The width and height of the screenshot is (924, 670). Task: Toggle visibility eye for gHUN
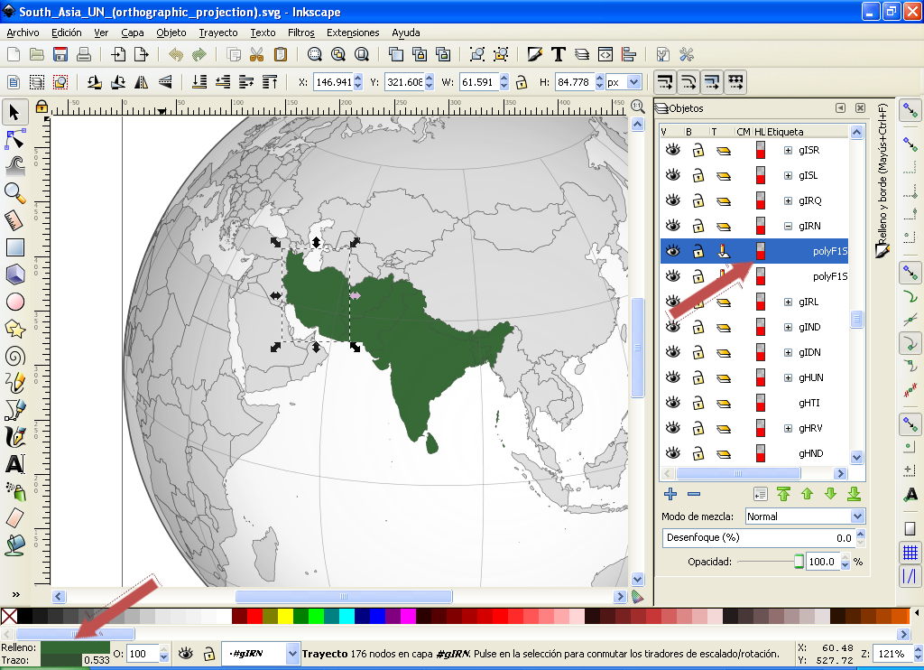(x=672, y=377)
